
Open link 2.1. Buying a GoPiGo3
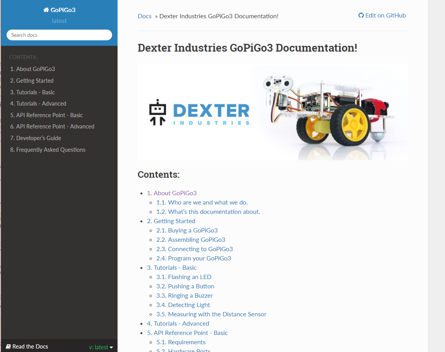(187, 231)
